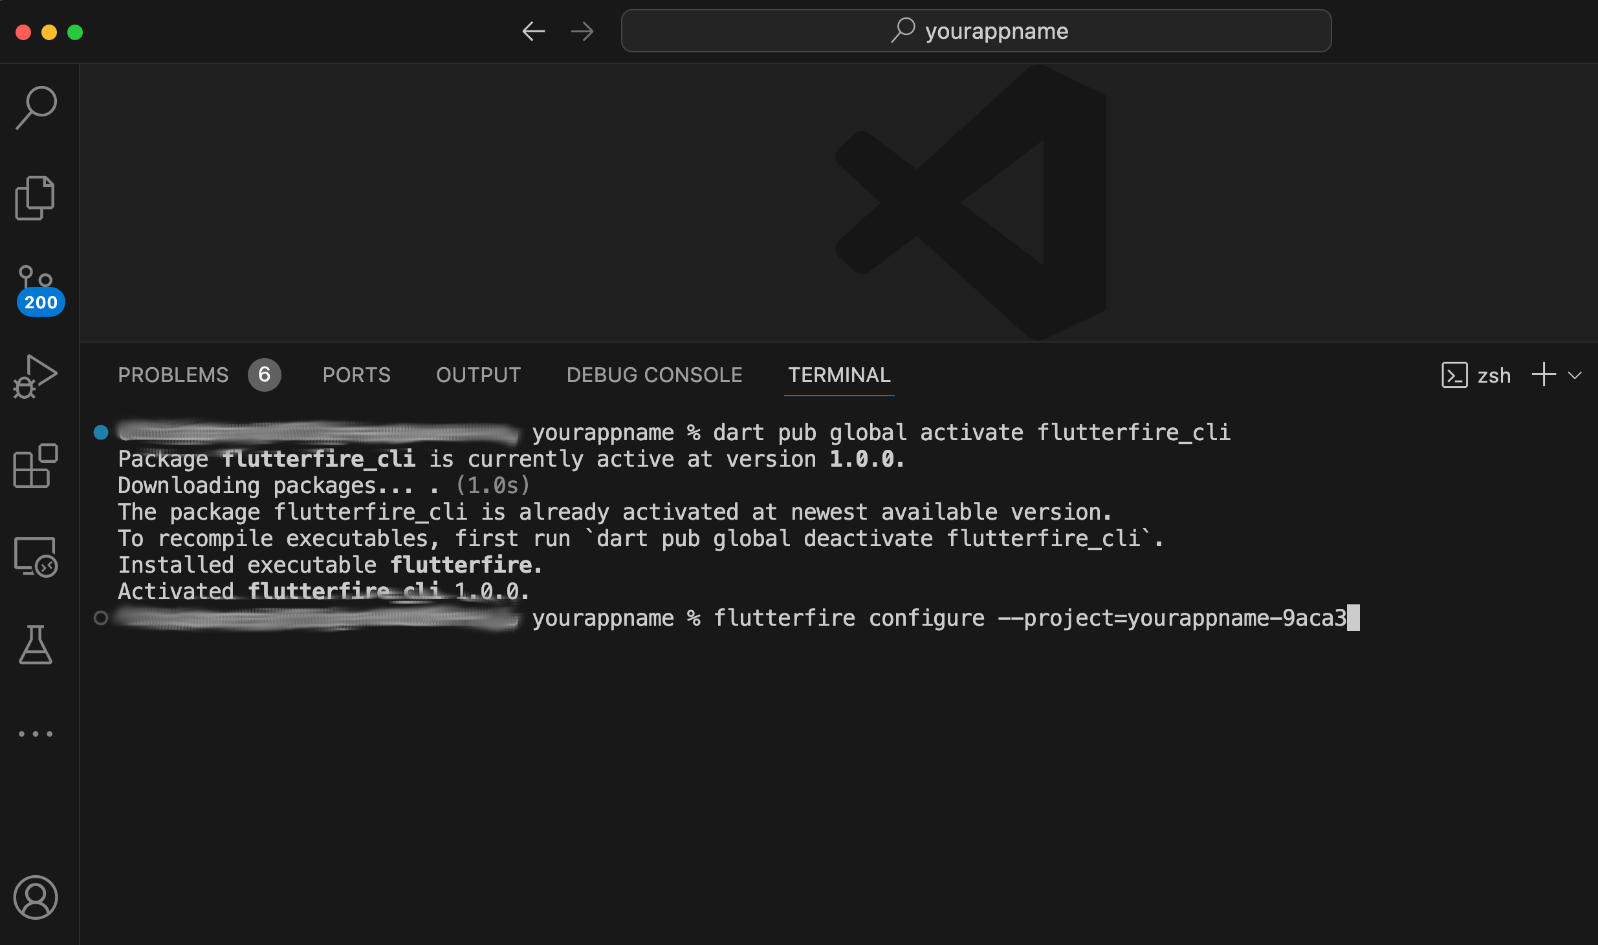
Task: Open the Accounts profile icon
Action: [36, 897]
